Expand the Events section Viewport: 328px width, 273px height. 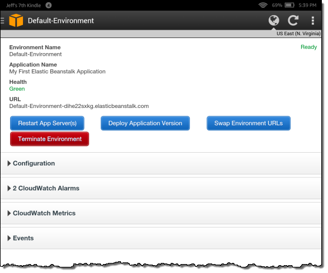[161, 238]
